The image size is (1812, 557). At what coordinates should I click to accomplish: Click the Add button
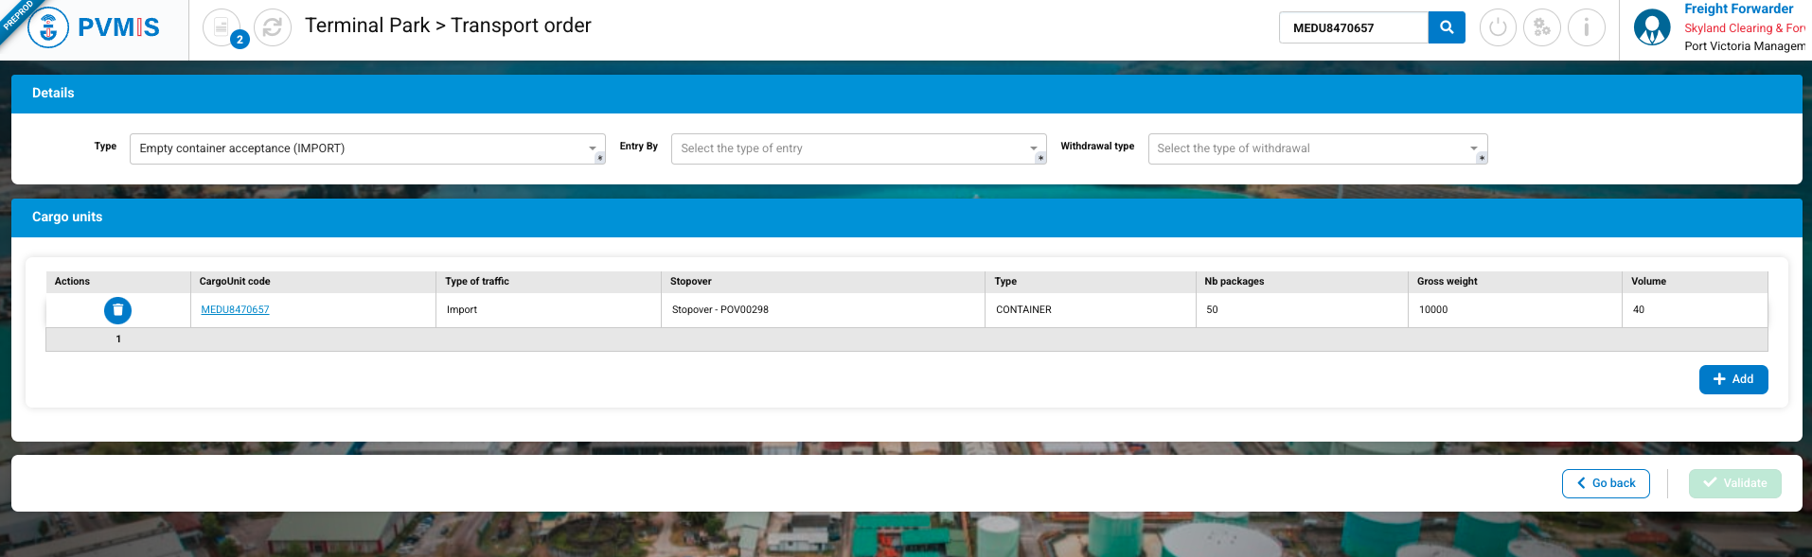pyautogui.click(x=1732, y=379)
